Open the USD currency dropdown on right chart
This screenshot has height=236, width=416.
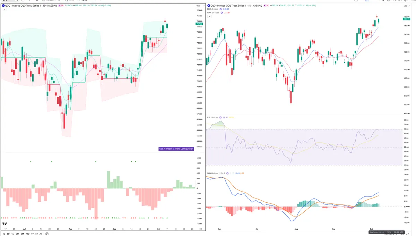pyautogui.click(x=406, y=6)
